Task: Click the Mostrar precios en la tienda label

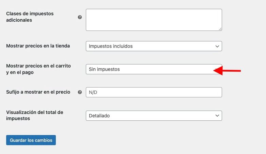Action: (x=38, y=46)
